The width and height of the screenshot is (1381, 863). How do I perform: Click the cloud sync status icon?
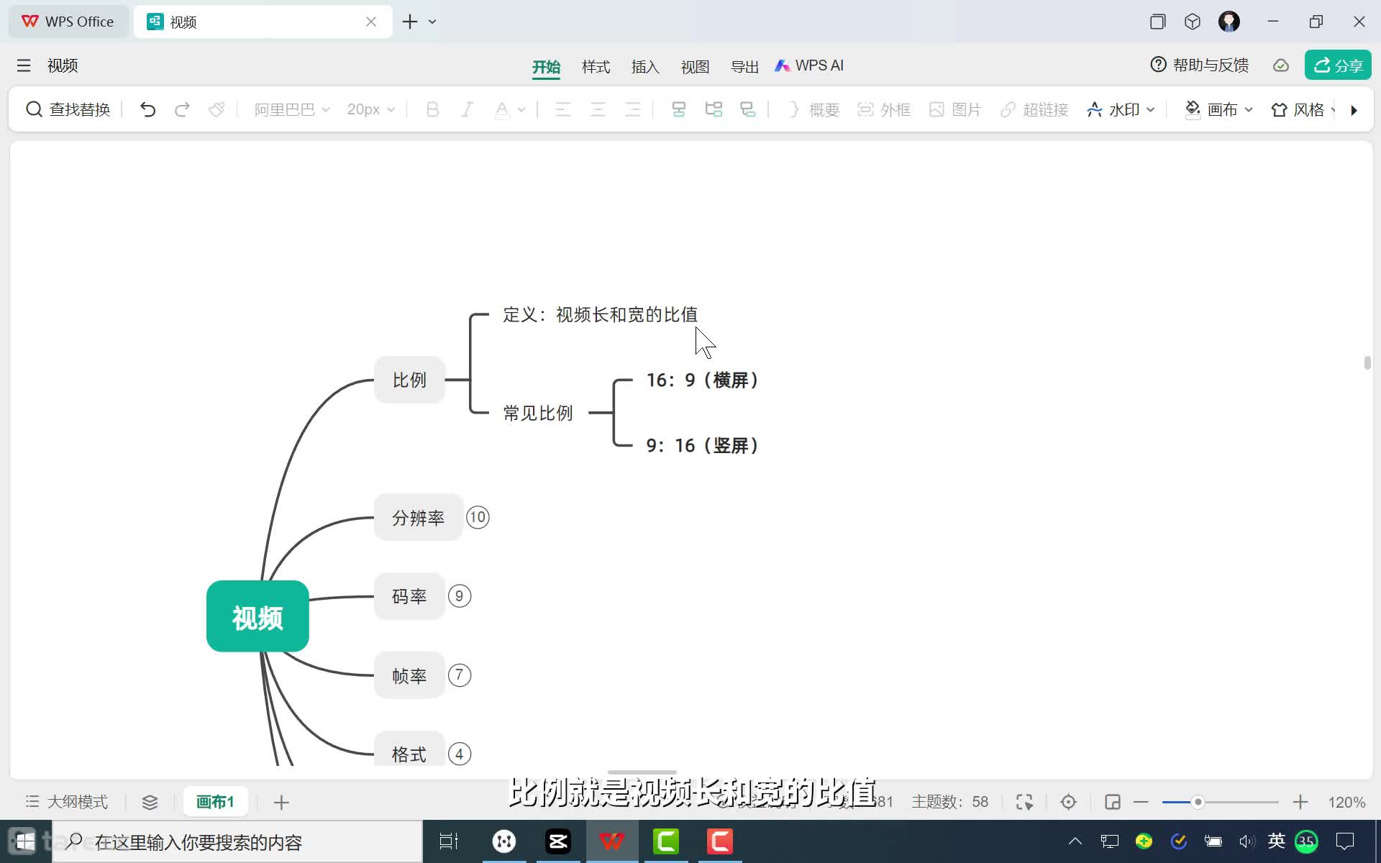point(1281,65)
